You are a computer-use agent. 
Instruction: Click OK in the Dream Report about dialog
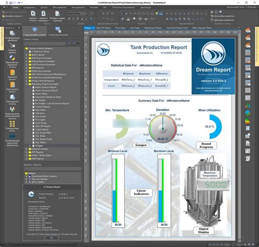coord(51,238)
